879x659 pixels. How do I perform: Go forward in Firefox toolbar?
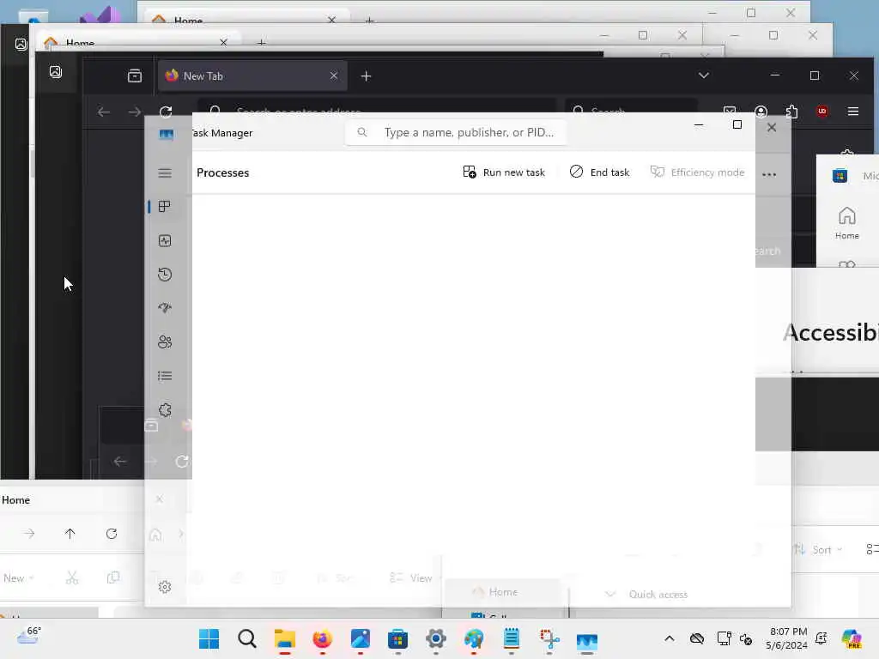click(x=135, y=112)
